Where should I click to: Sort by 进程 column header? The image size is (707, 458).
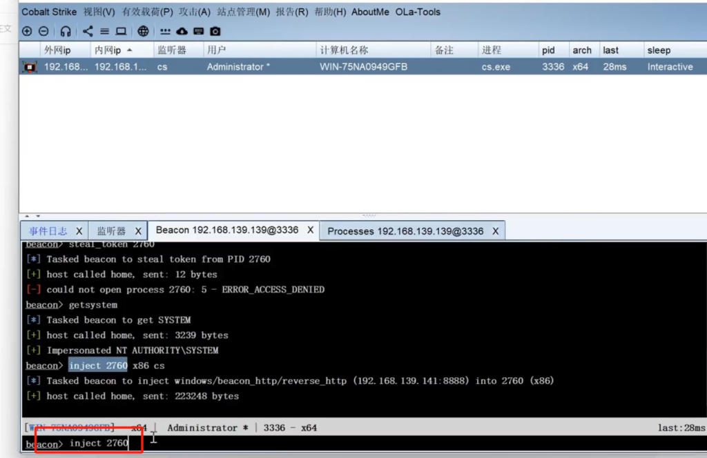[x=508, y=50]
